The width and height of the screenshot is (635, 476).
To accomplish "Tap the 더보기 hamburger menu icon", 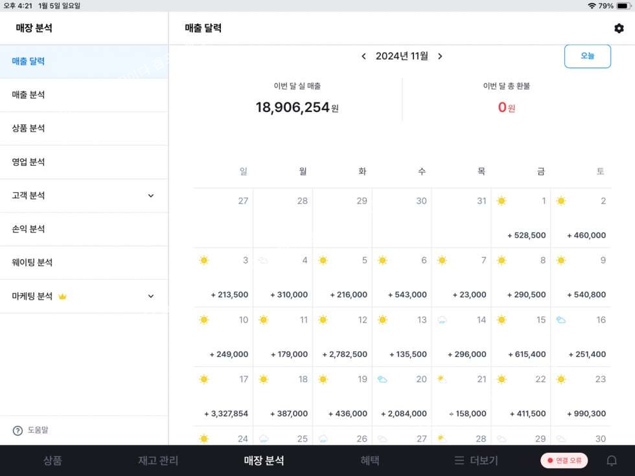I will [459, 460].
